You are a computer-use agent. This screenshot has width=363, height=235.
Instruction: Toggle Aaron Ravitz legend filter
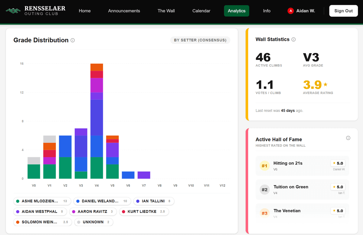pos(93,212)
